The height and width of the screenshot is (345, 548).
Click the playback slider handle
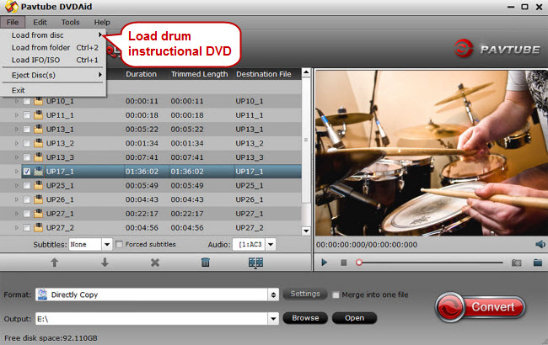click(358, 263)
